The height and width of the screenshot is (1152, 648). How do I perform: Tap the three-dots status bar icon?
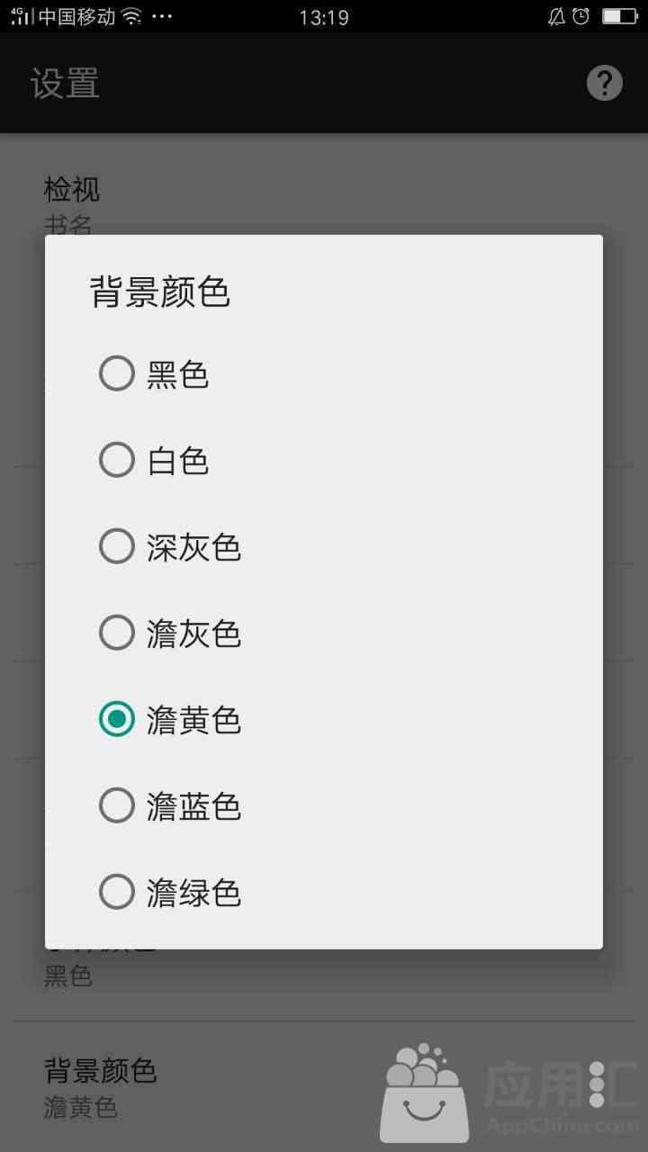[161, 17]
